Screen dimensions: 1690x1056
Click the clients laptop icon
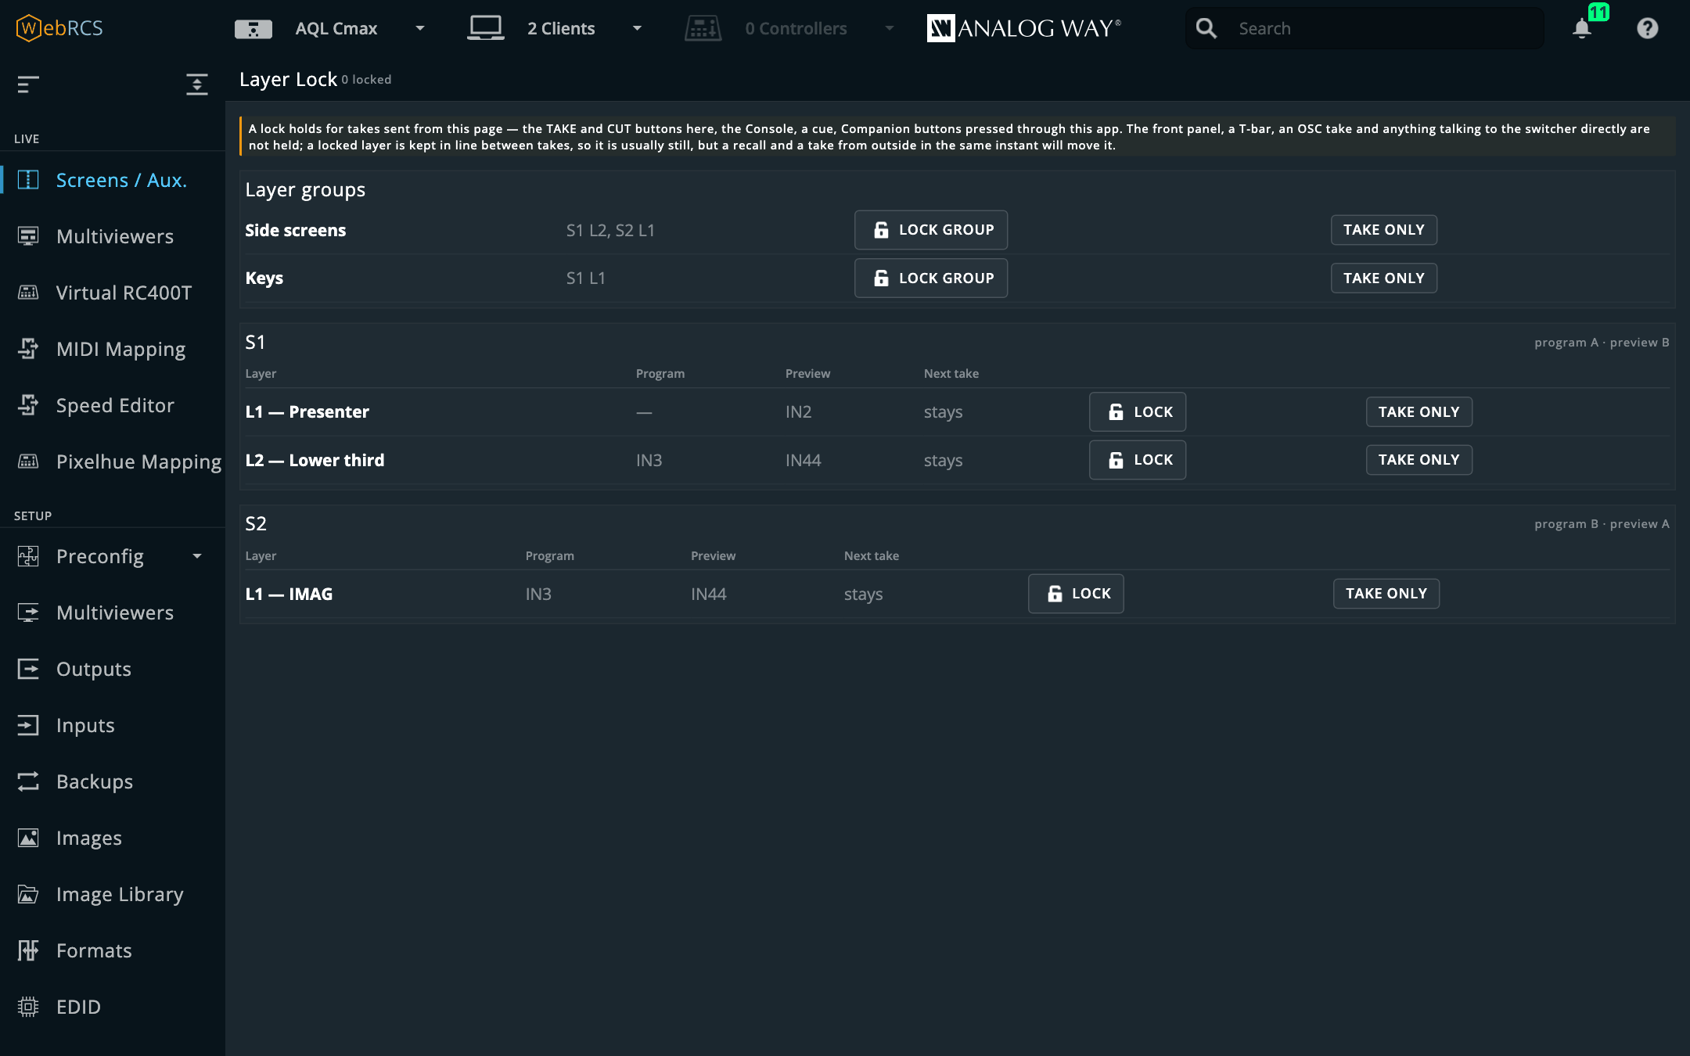click(485, 28)
